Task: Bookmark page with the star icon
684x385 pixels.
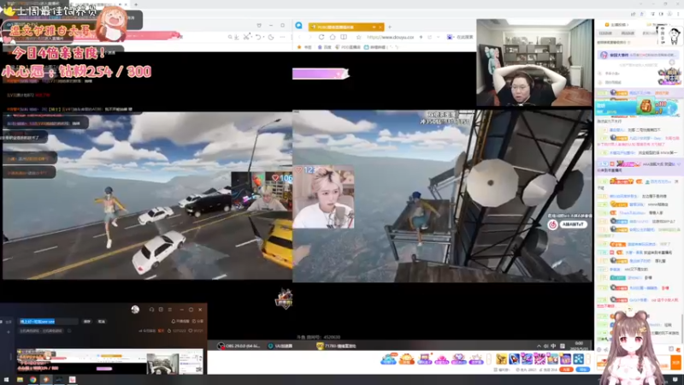Action: point(358,38)
